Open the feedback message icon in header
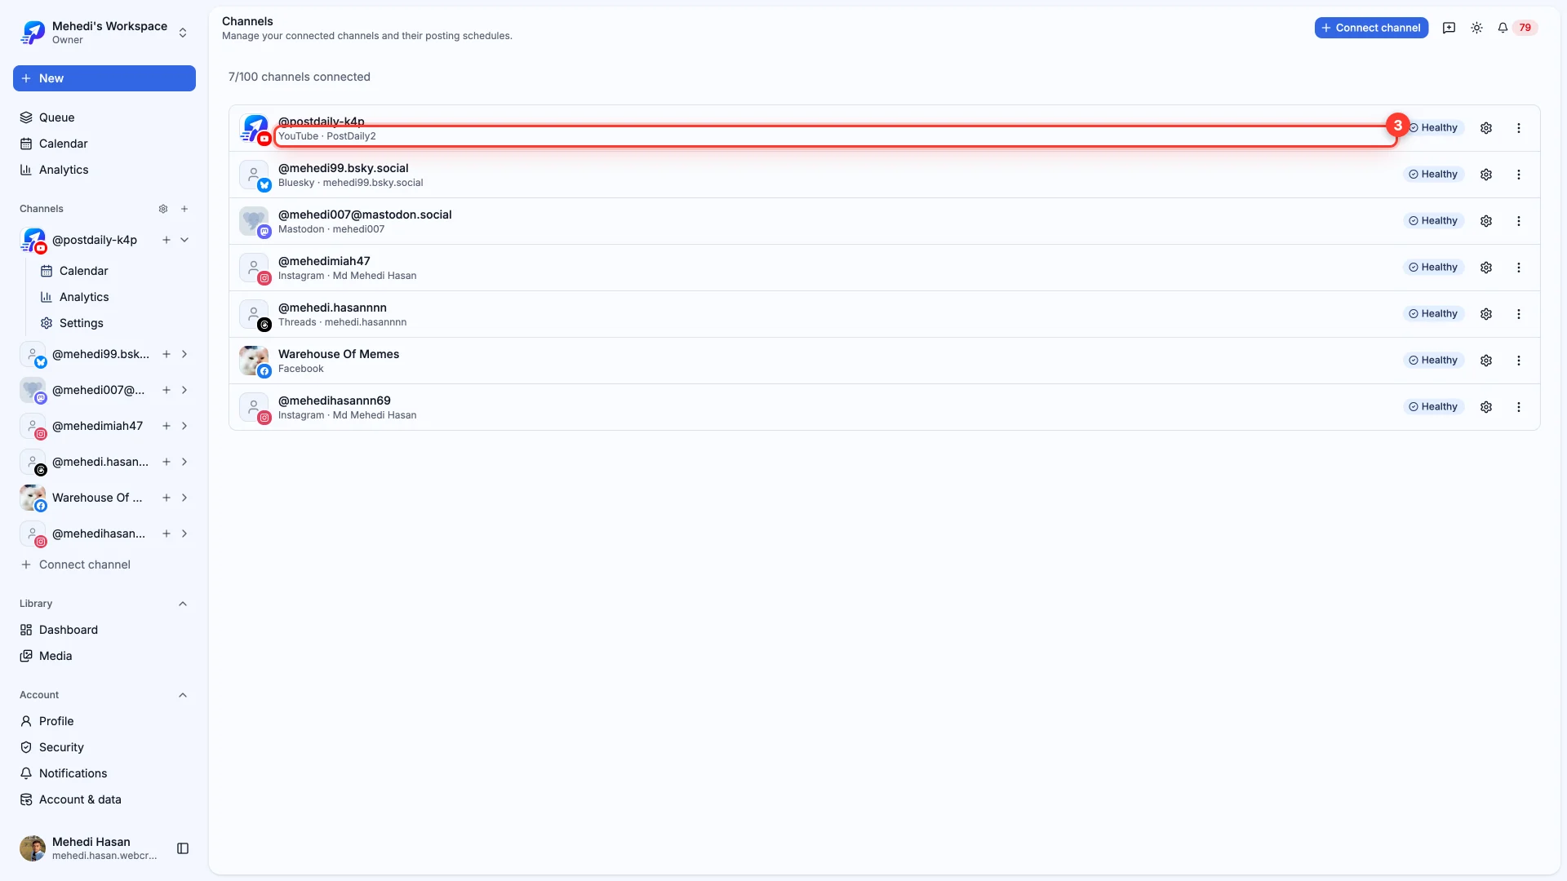This screenshot has width=1567, height=881. 1449,28
